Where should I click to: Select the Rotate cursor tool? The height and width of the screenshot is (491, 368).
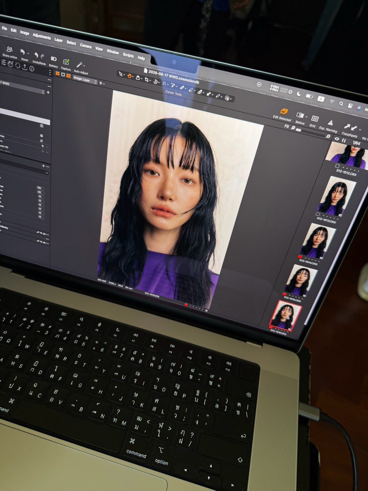155,81
